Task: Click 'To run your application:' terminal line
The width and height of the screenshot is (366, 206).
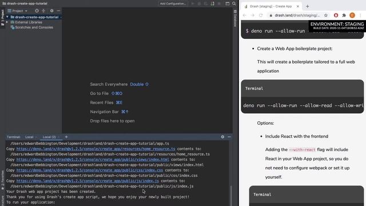Action: (x=30, y=202)
